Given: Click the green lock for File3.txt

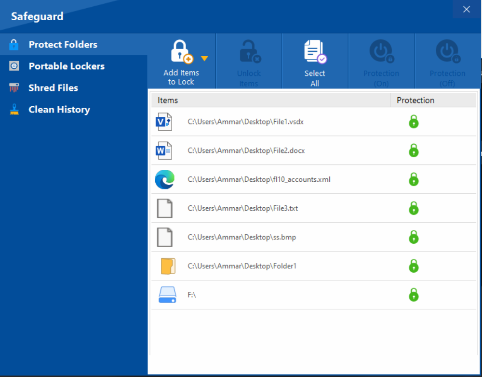Looking at the screenshot, I should click(x=414, y=208).
